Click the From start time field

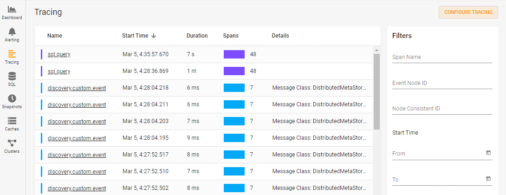pos(442,153)
